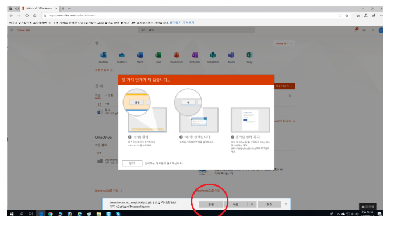
Task: Dismiss the download notification bar
Action: tap(286, 204)
